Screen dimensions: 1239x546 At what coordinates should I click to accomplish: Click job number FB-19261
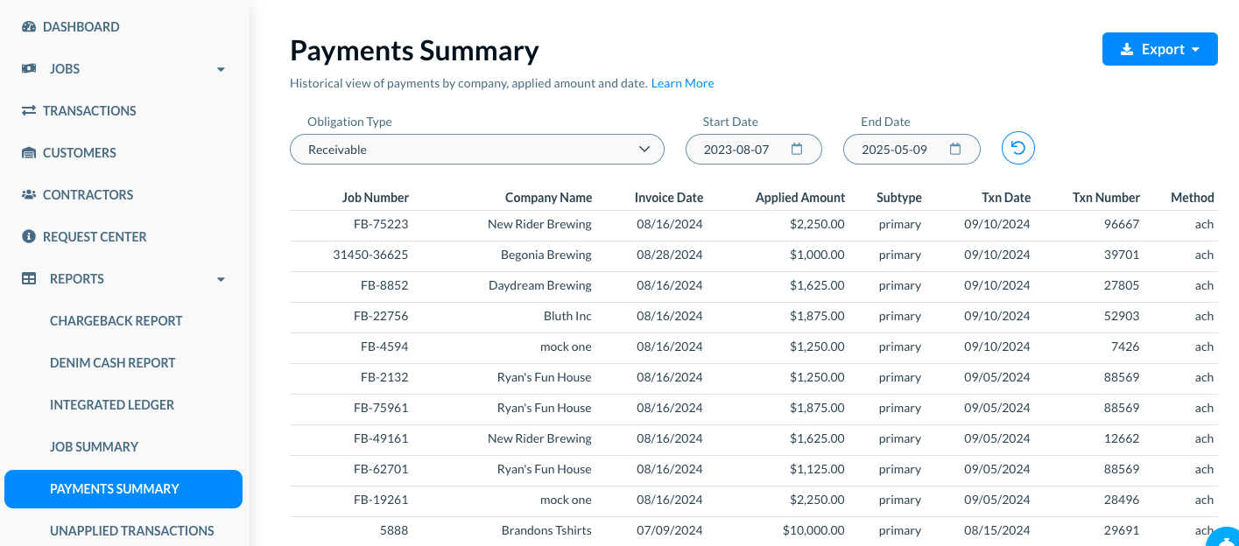point(381,500)
